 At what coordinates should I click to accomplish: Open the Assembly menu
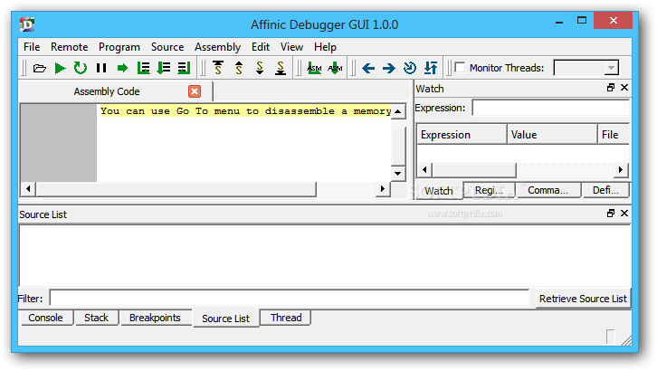tap(217, 47)
